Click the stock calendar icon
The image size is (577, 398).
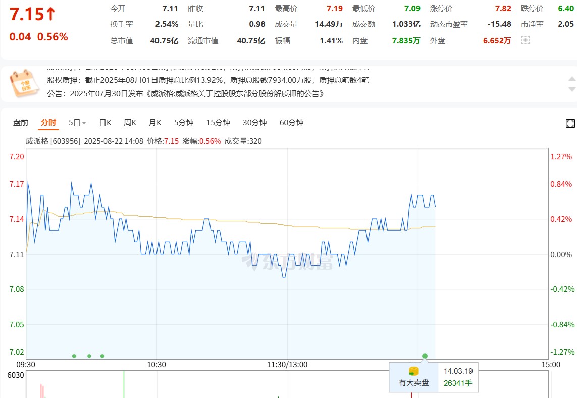[x=24, y=83]
